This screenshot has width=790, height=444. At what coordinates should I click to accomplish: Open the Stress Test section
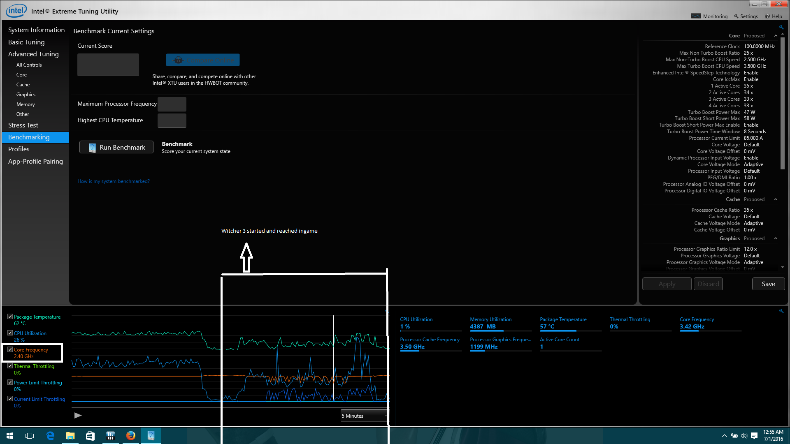(23, 125)
